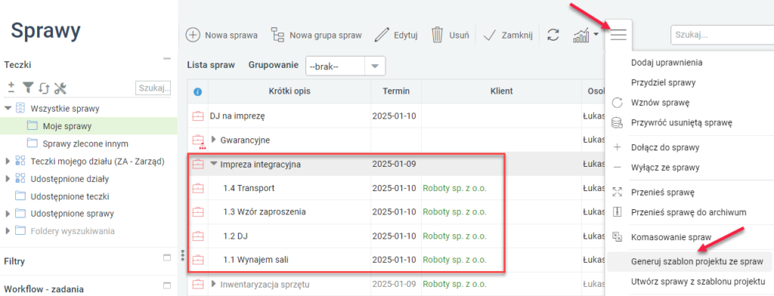Choose Dodaj uprawnienia from menu

(667, 63)
